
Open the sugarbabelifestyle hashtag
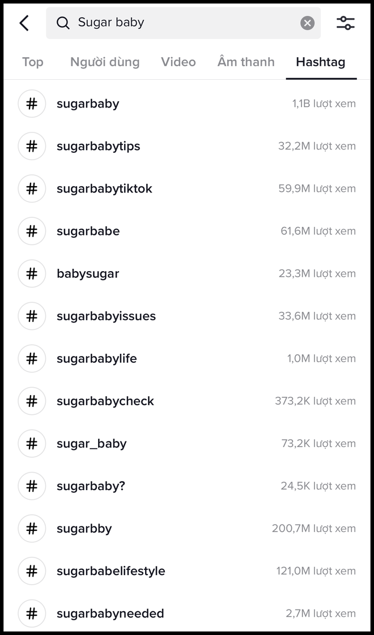pyautogui.click(x=110, y=571)
